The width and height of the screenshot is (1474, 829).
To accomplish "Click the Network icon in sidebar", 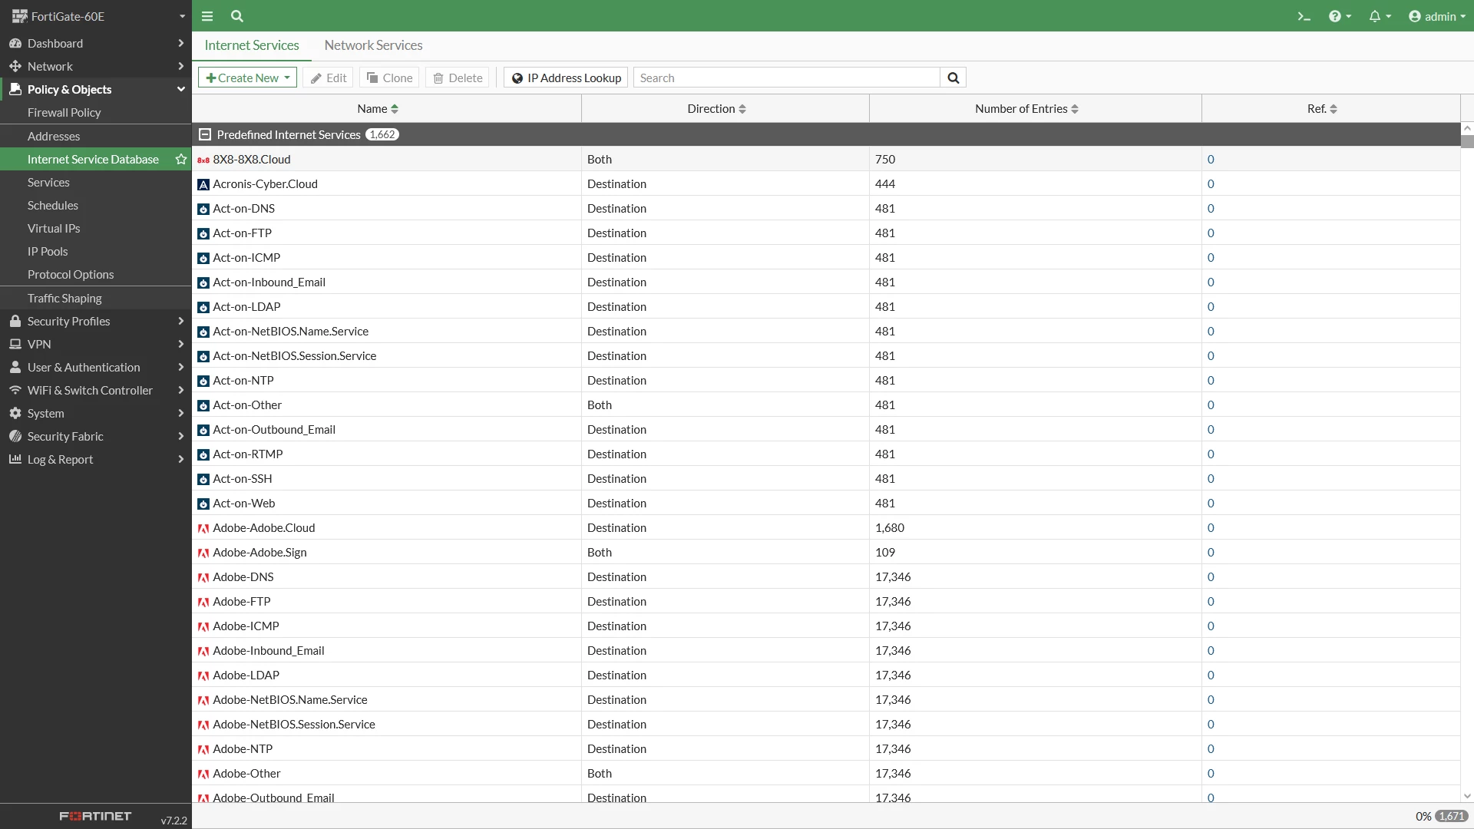I will coord(15,67).
